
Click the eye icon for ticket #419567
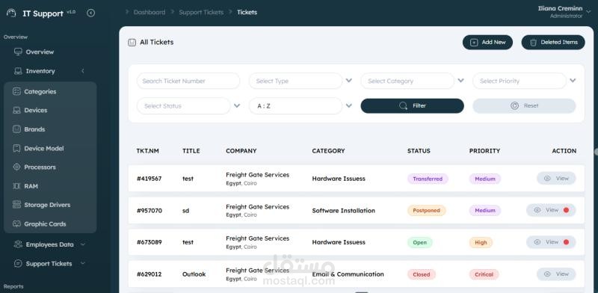point(547,178)
